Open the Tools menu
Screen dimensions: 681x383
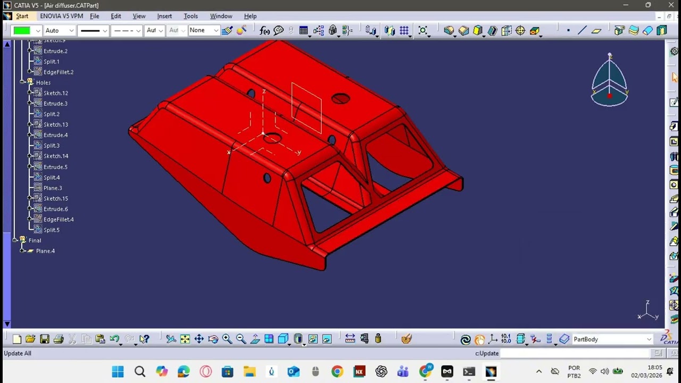tap(190, 16)
